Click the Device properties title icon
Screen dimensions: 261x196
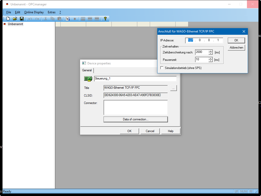[84, 63]
